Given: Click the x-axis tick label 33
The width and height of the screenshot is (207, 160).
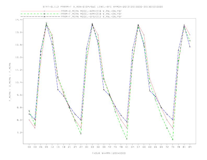Looking at the screenshot, I should 92,147.
